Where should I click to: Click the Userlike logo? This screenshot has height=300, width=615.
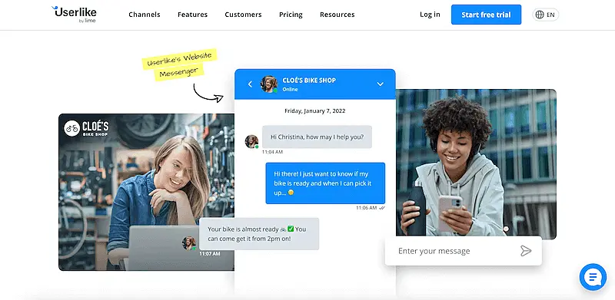pos(74,15)
